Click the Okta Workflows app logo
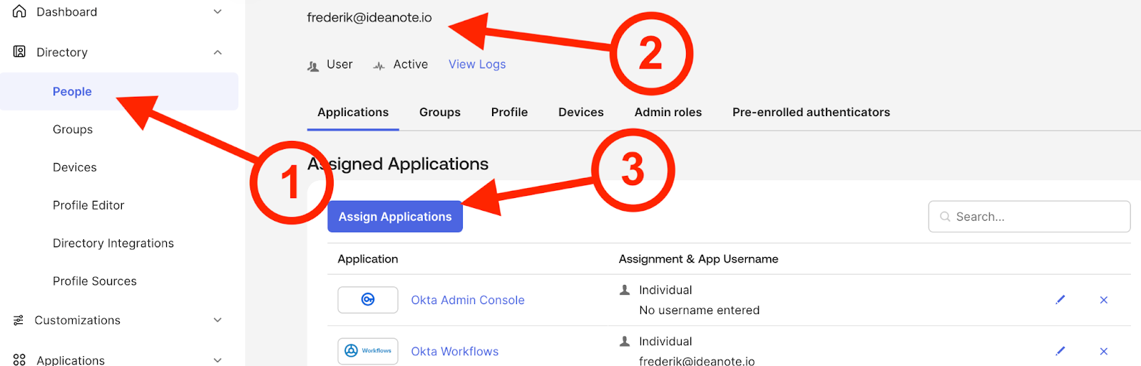The width and height of the screenshot is (1141, 366). [368, 351]
